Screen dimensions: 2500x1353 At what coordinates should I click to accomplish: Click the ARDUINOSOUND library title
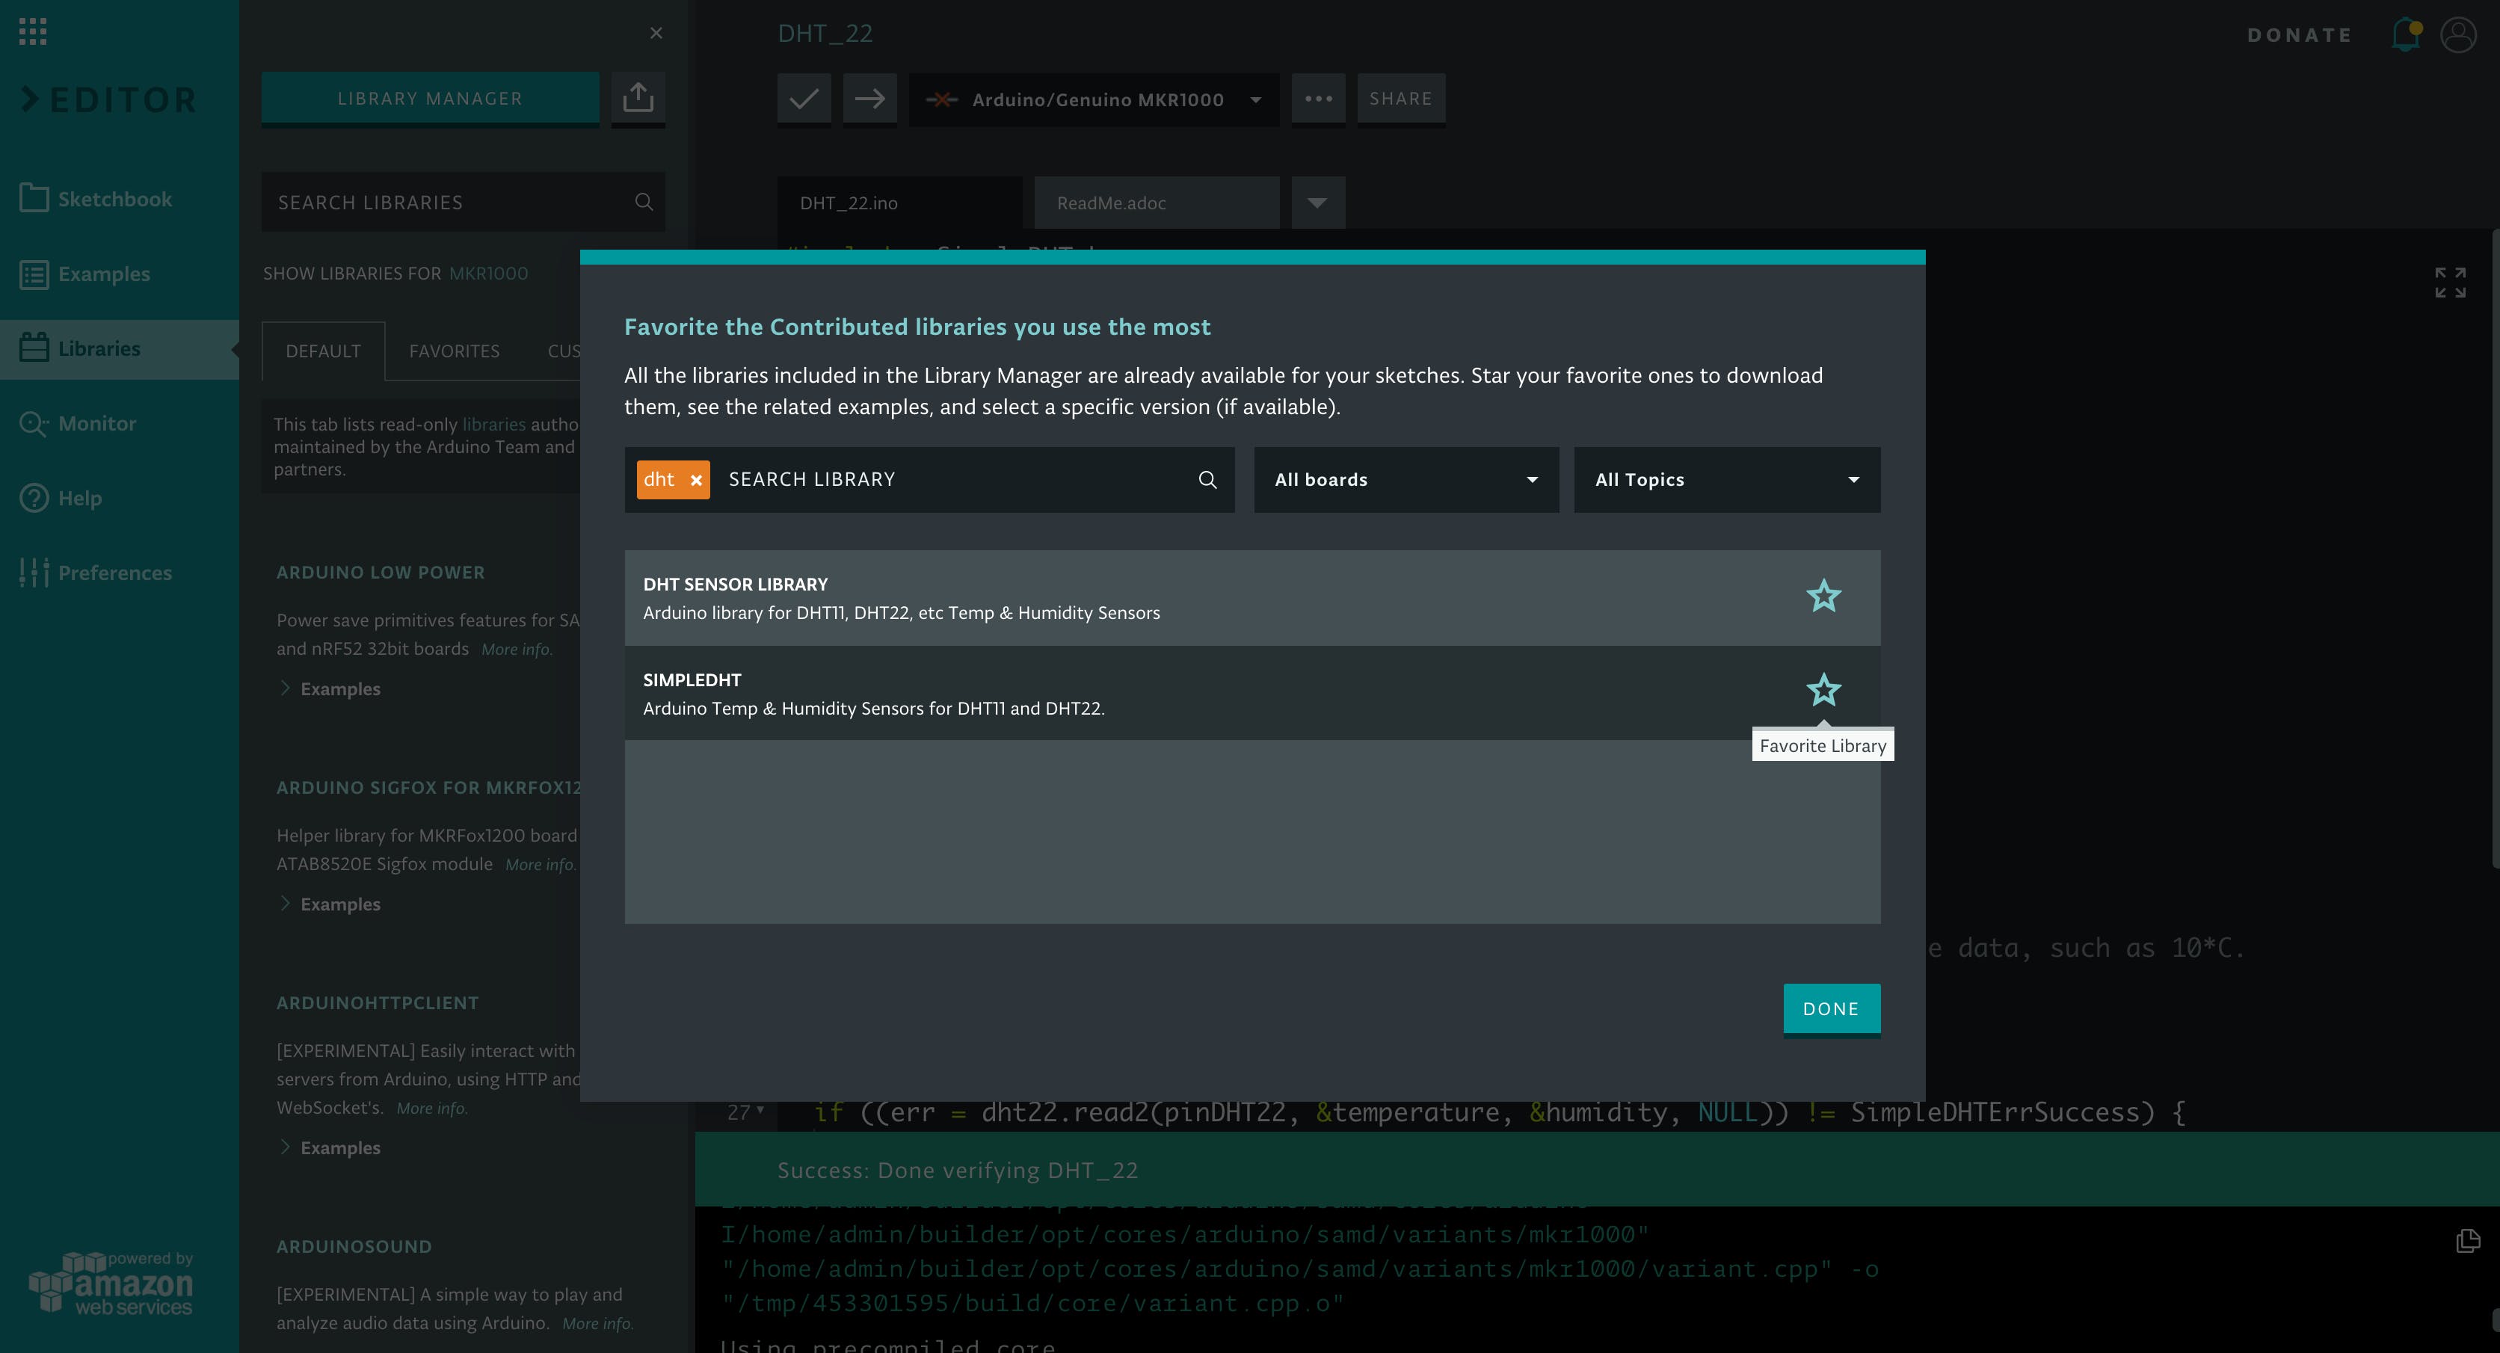click(354, 1247)
